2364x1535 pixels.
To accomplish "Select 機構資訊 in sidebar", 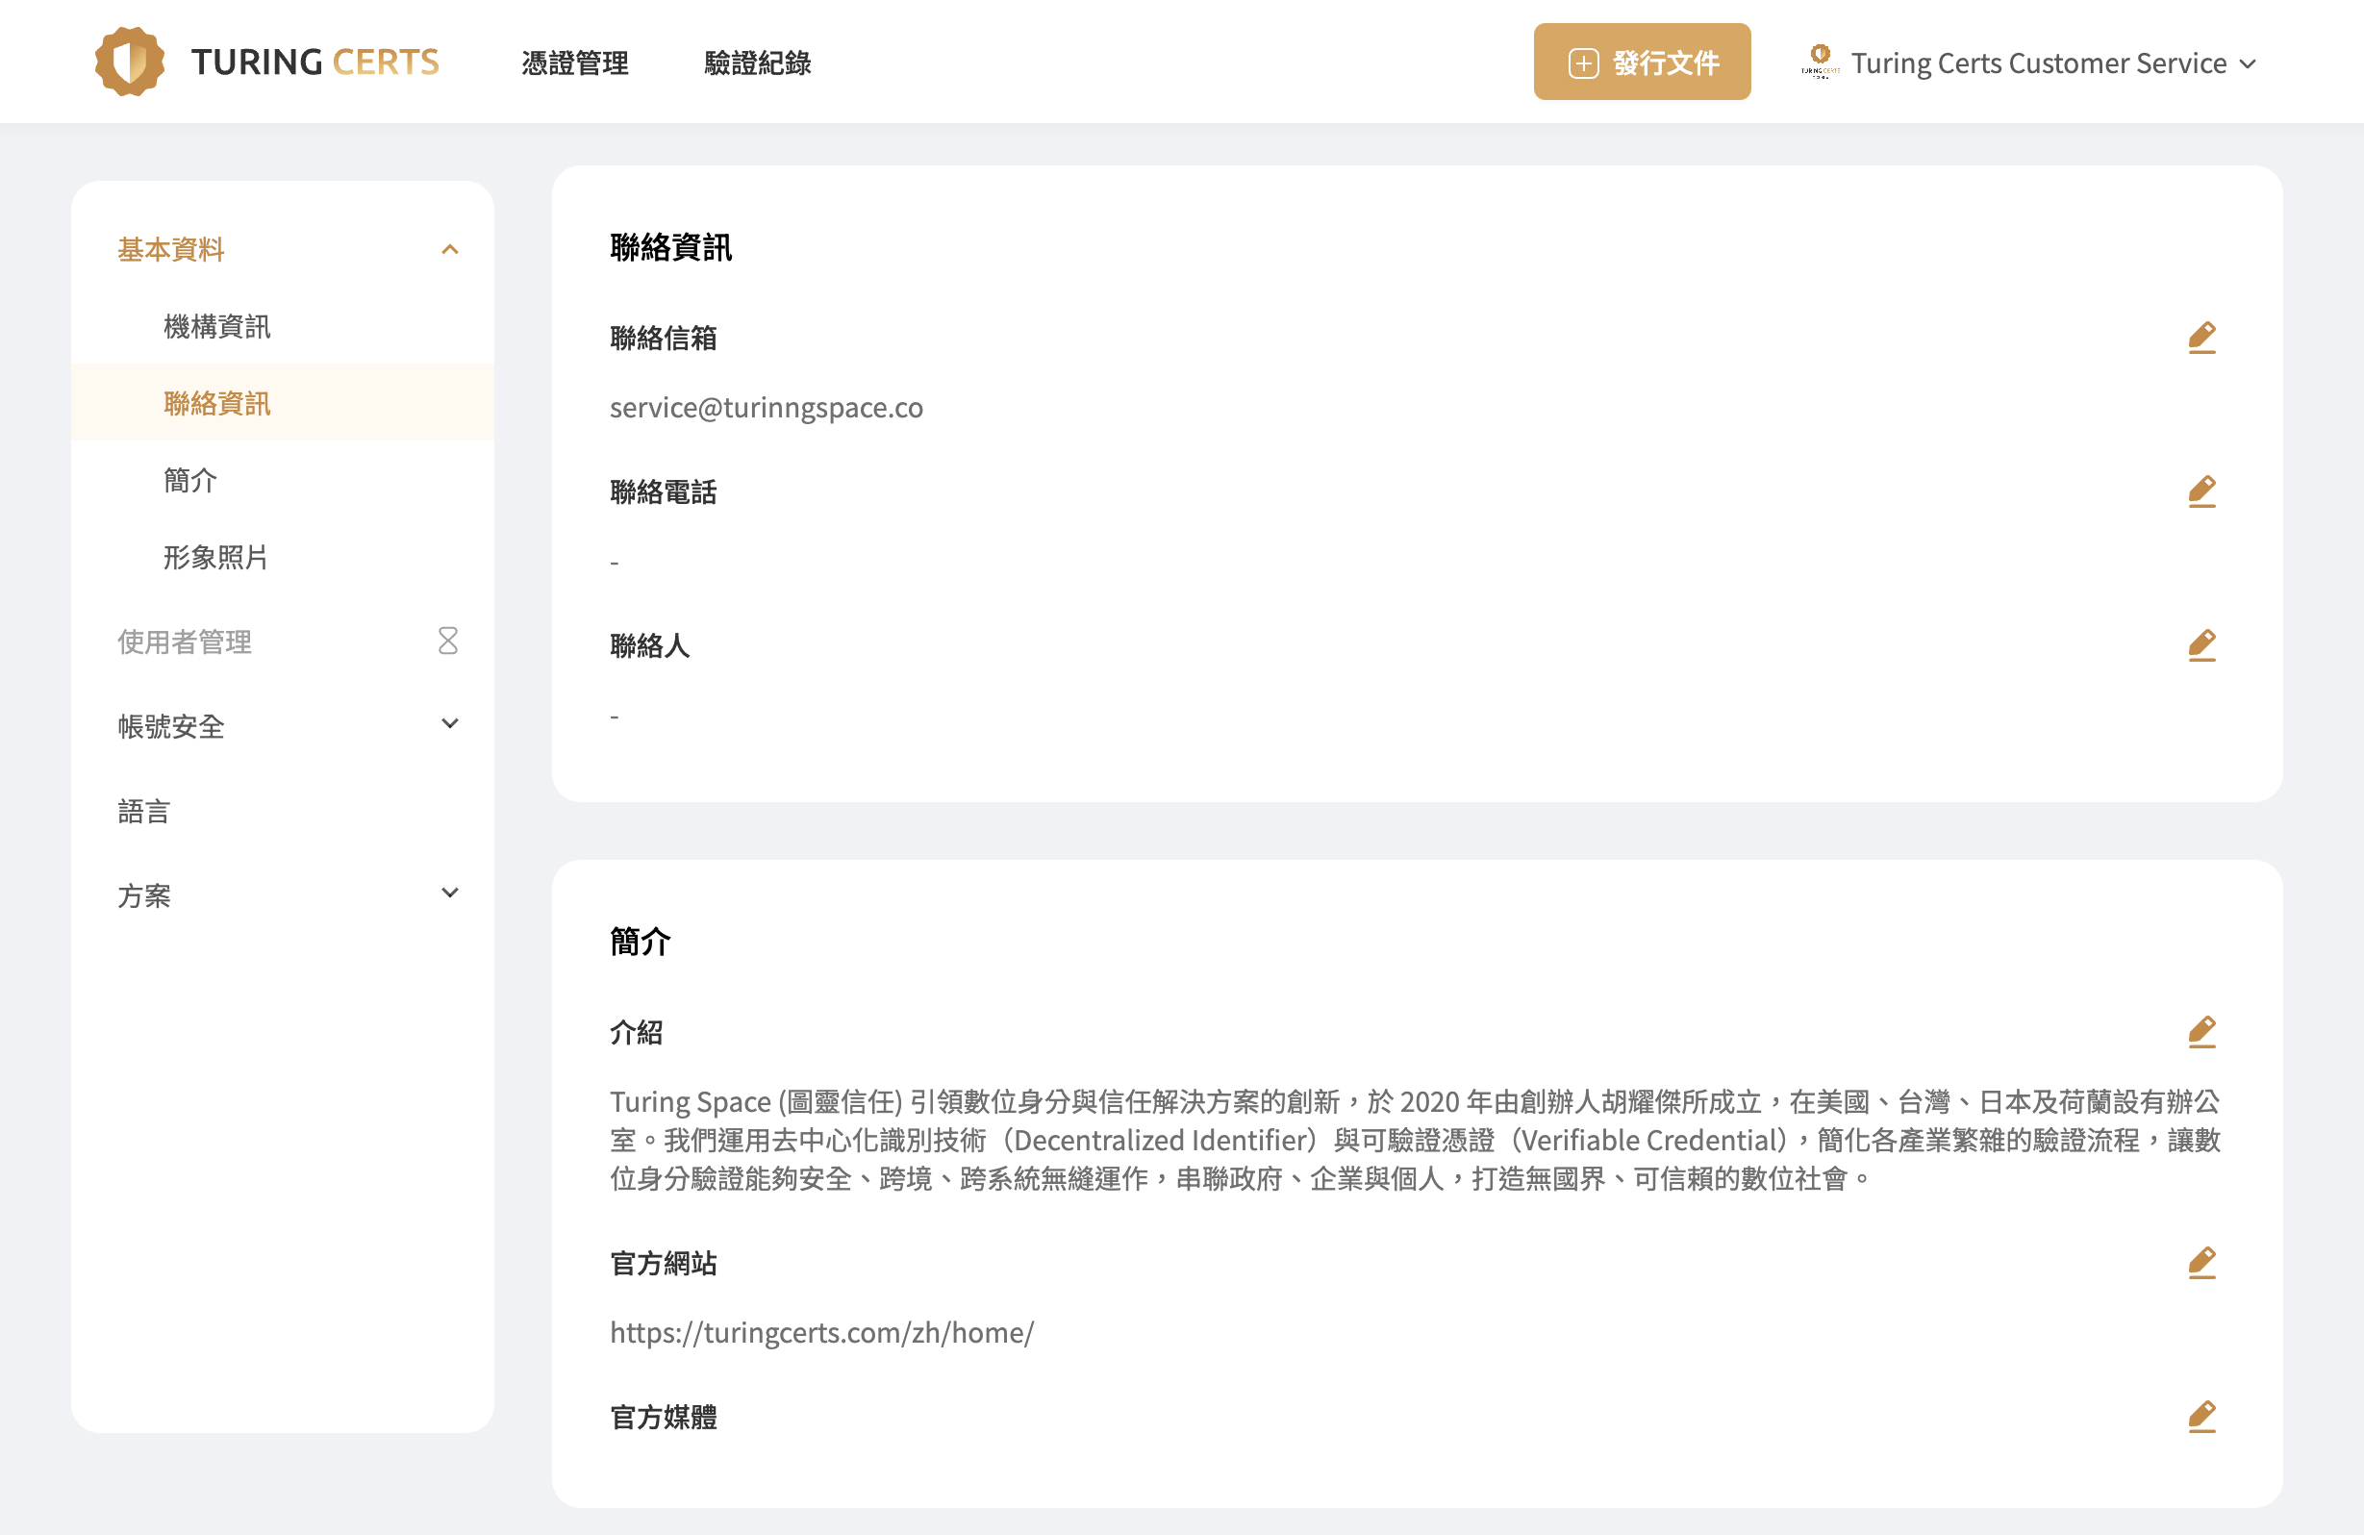I will pos(216,327).
